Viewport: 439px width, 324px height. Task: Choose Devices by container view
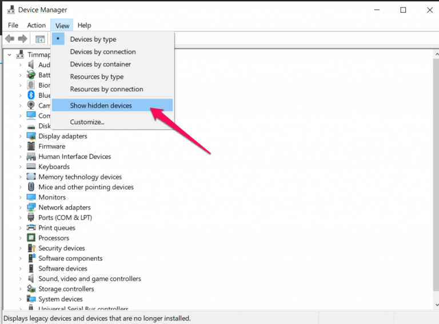[112, 64]
